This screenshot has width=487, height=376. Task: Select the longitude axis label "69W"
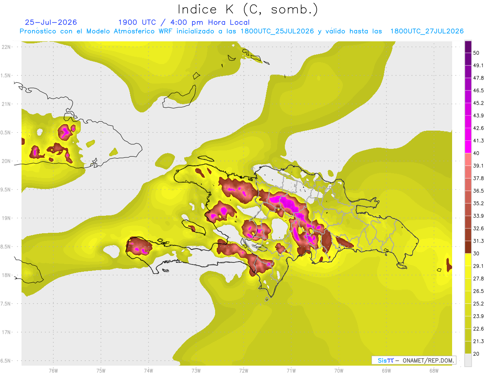coord(386,371)
